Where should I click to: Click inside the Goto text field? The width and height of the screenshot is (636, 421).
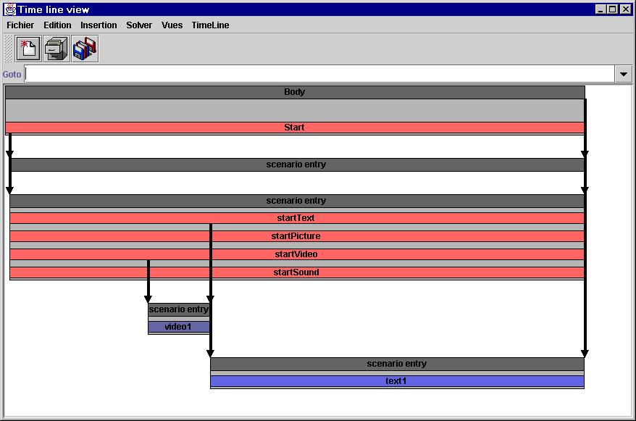(319, 74)
